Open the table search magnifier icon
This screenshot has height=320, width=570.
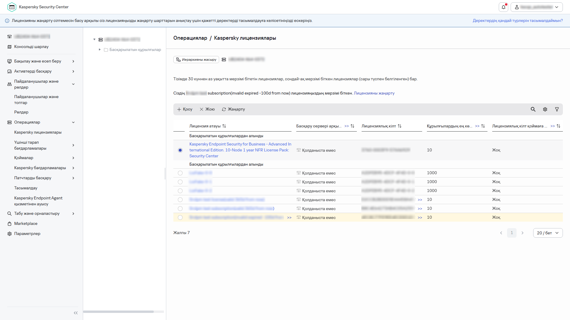pos(533,109)
